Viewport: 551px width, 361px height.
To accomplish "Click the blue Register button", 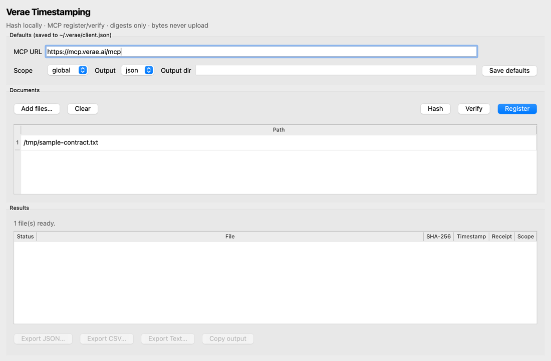I will [517, 109].
